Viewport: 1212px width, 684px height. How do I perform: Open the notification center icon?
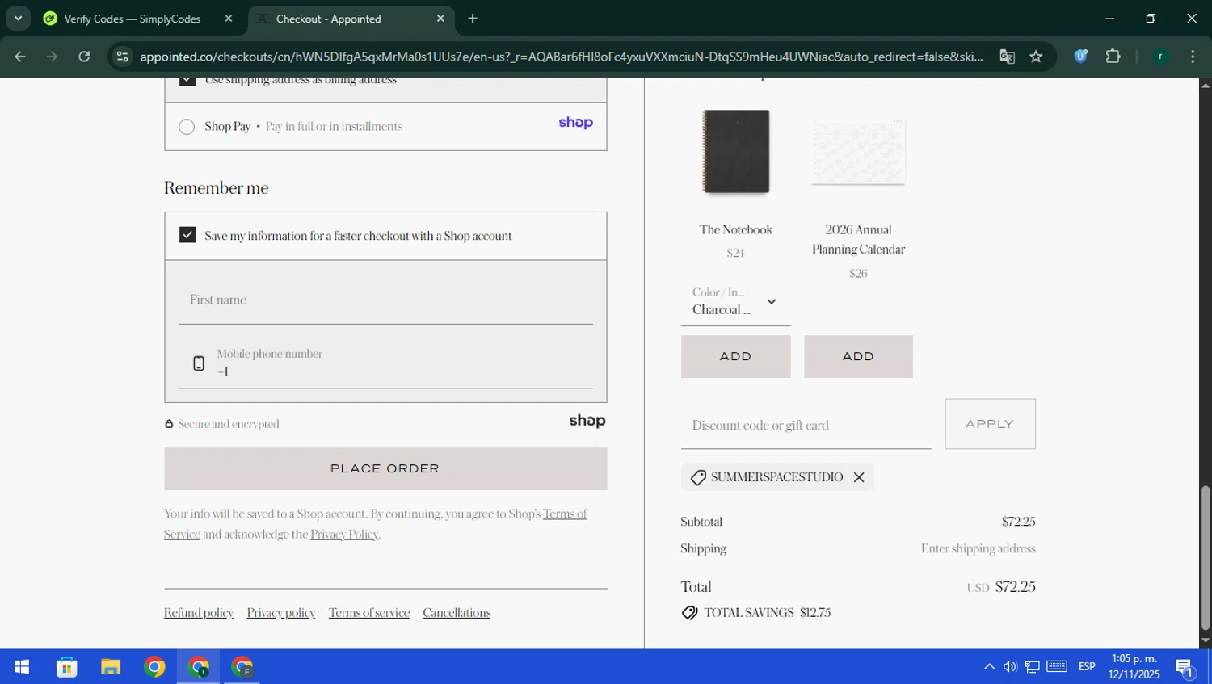tap(1185, 667)
